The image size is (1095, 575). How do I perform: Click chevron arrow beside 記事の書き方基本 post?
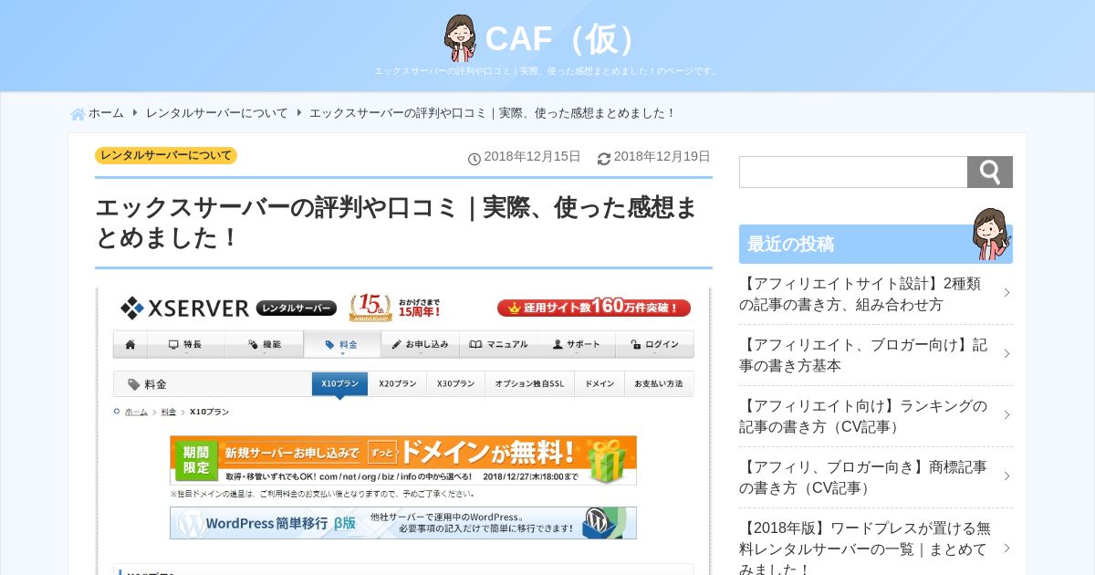tap(1006, 354)
